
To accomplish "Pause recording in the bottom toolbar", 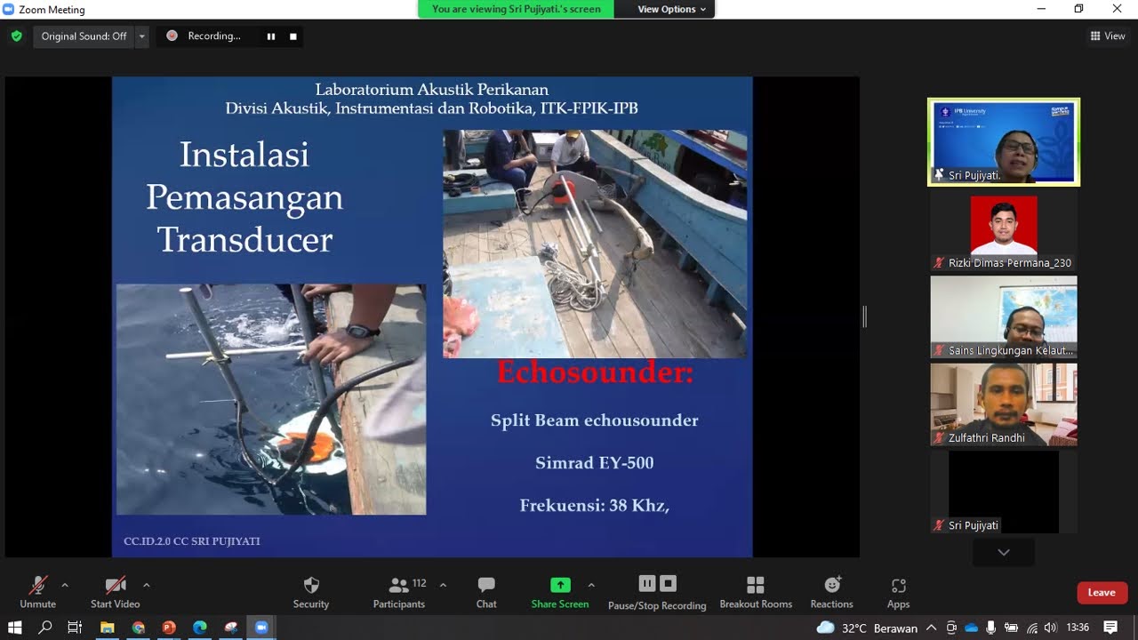I will 647,584.
